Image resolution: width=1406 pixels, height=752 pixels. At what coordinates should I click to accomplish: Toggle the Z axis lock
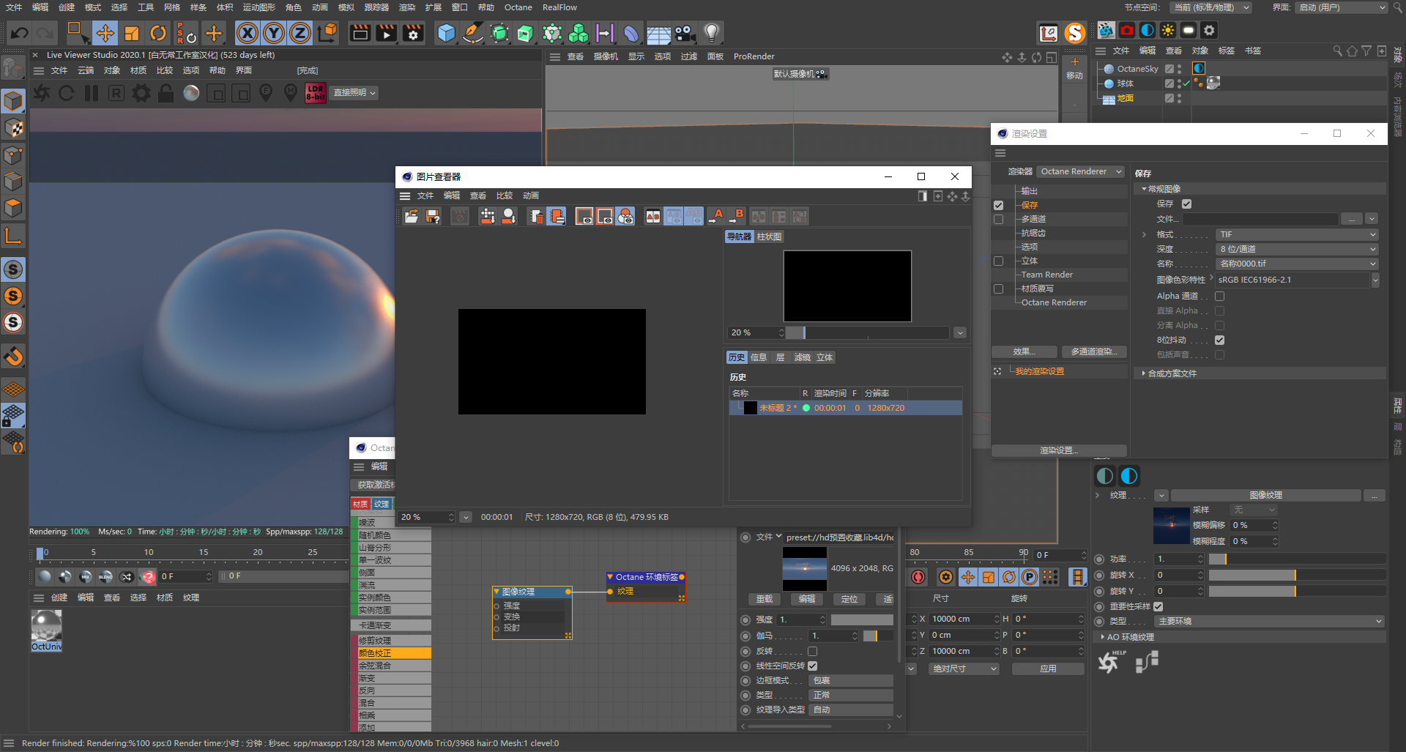coord(300,33)
